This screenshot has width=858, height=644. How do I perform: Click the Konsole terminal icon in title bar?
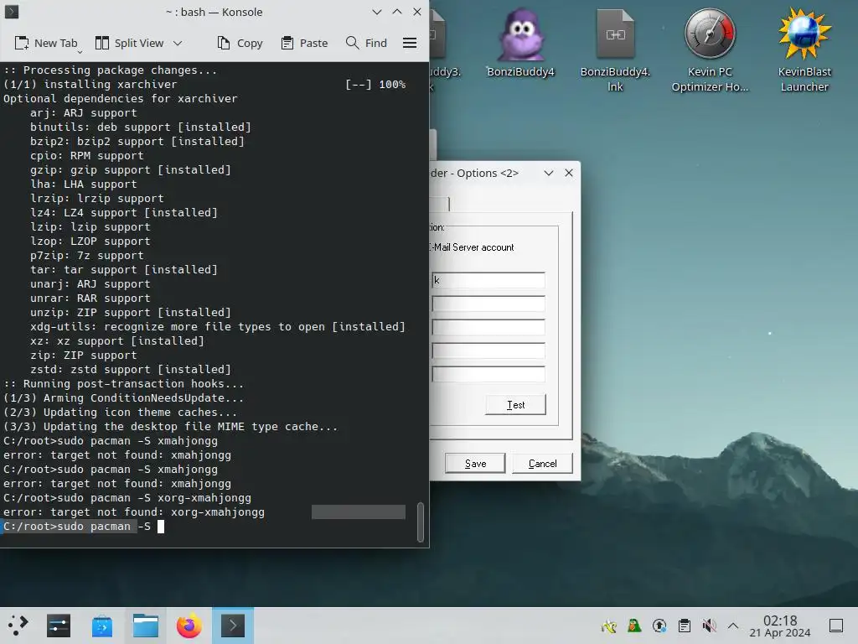12,12
